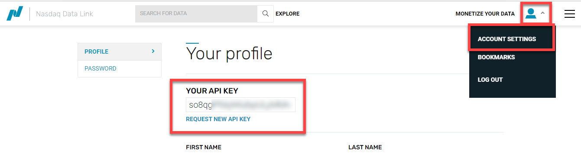Click the user profile avatar icon
The image size is (581, 164).
click(530, 14)
